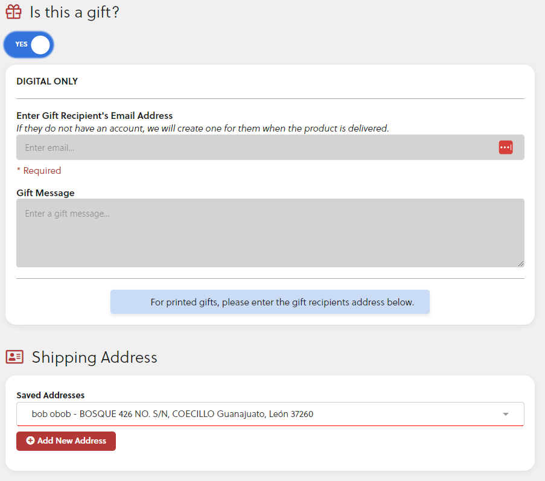Screen dimensions: 545x481
Task: Click the printed gifts info banner
Action: (270, 302)
